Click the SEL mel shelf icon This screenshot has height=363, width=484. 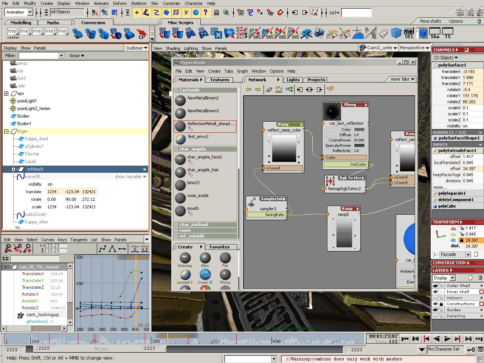click(409, 33)
